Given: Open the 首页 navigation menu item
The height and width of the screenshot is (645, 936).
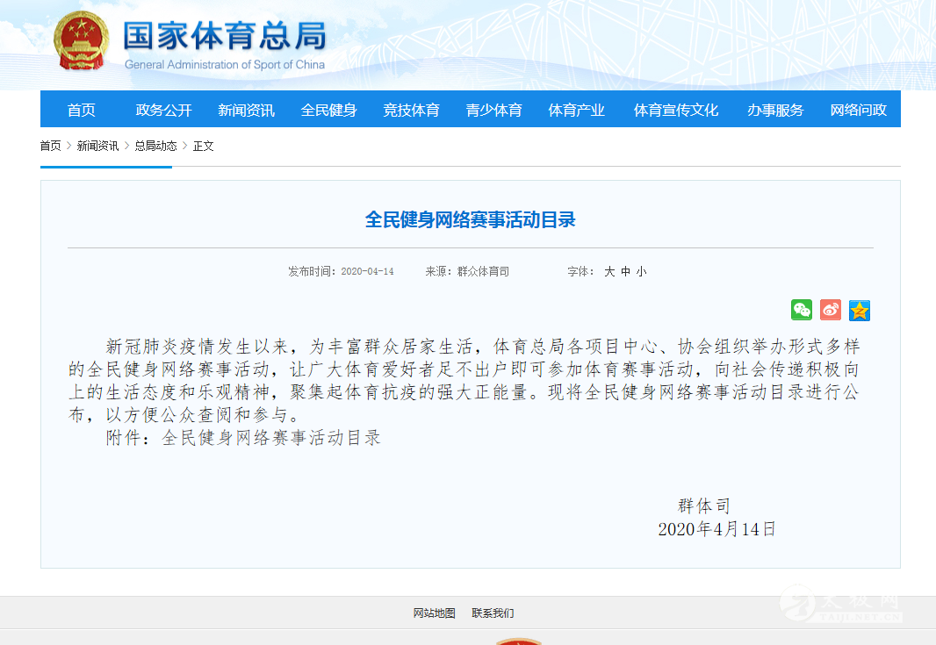Looking at the screenshot, I should 82,110.
